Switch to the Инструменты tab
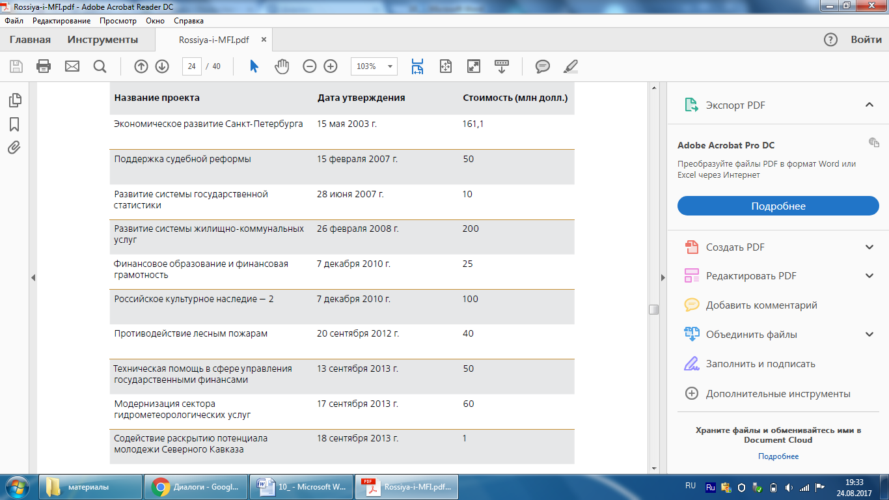 pos(103,40)
